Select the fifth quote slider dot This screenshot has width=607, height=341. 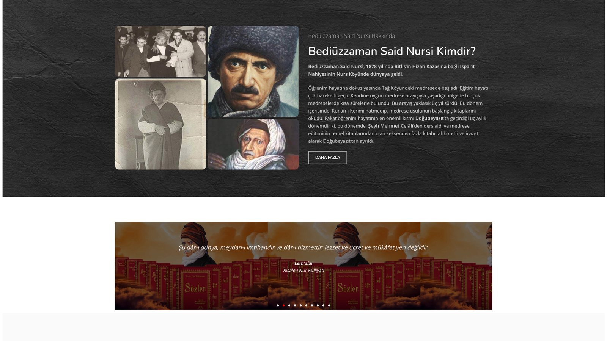[x=300, y=305]
